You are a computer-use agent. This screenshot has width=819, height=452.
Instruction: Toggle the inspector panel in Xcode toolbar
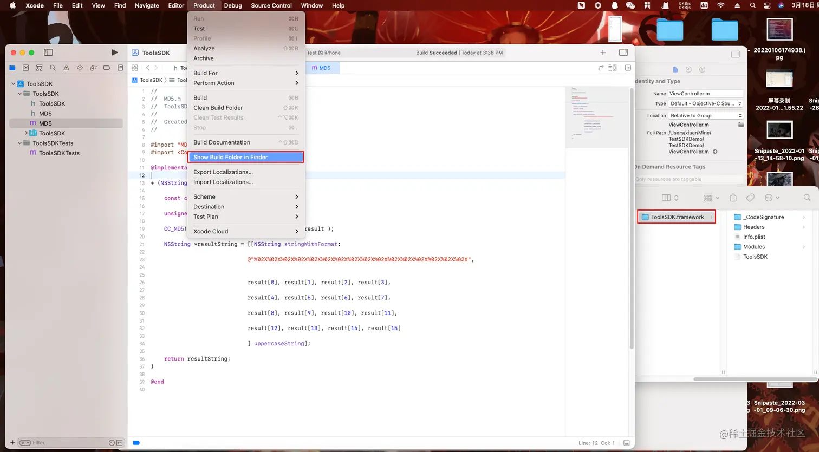pyautogui.click(x=623, y=53)
